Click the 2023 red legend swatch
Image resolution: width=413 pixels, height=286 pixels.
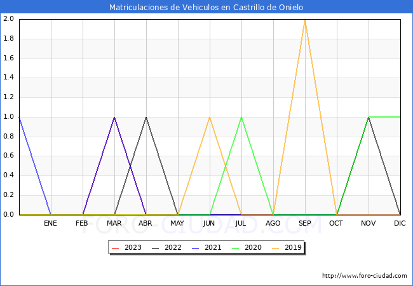tap(116, 248)
